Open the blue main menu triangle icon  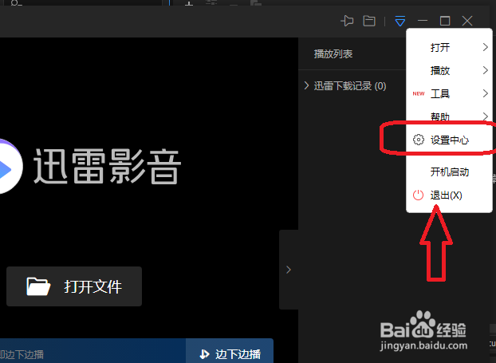400,22
